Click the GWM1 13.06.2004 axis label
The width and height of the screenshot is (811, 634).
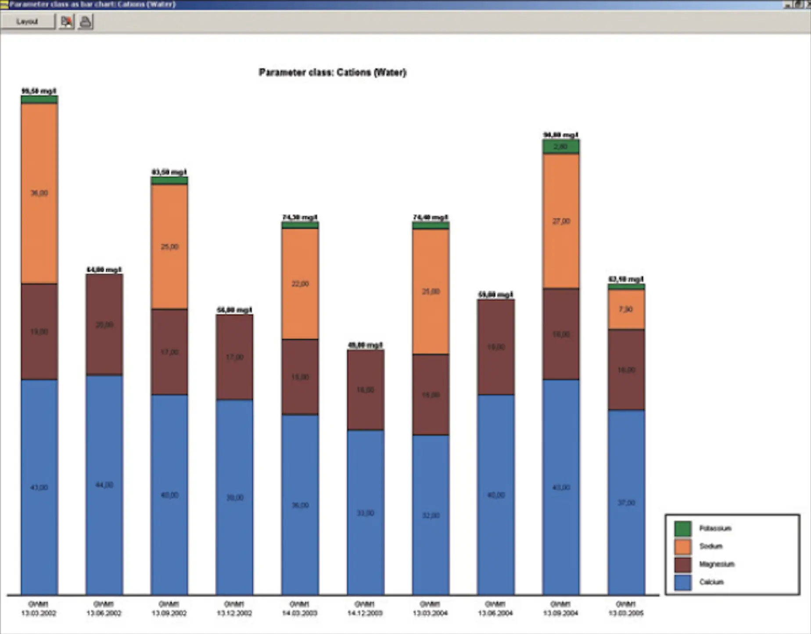coord(495,609)
